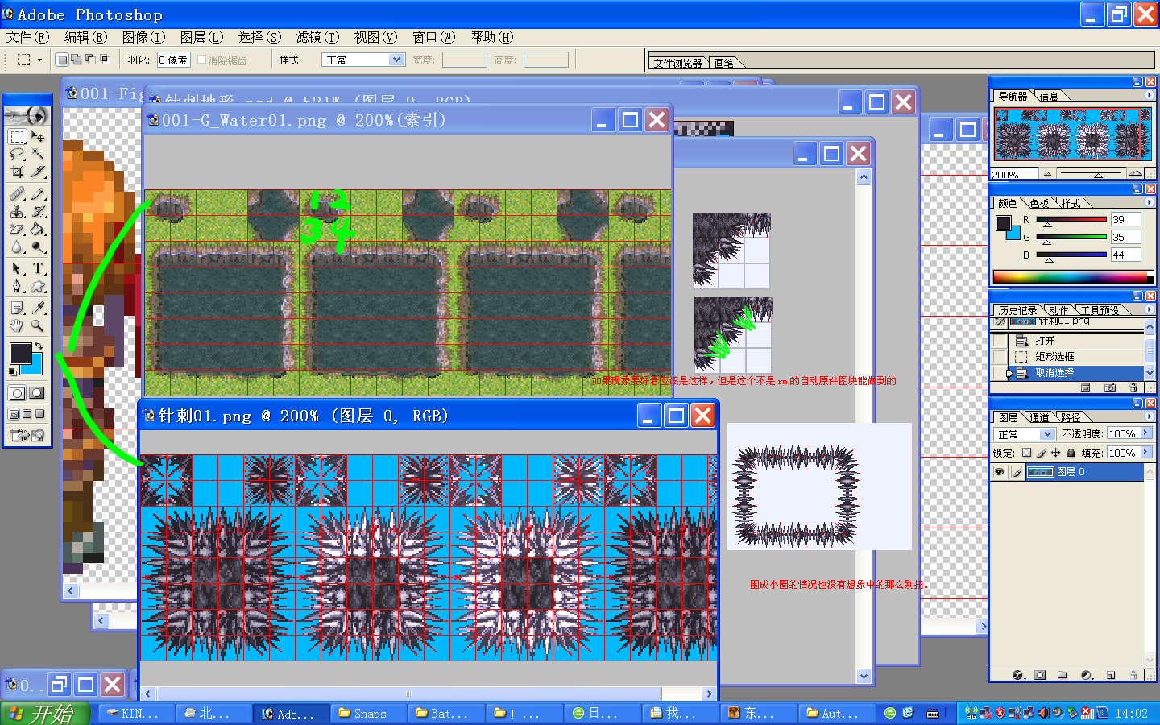Select the Paint Bucket tool
This screenshot has width=1160, height=725.
click(x=38, y=229)
